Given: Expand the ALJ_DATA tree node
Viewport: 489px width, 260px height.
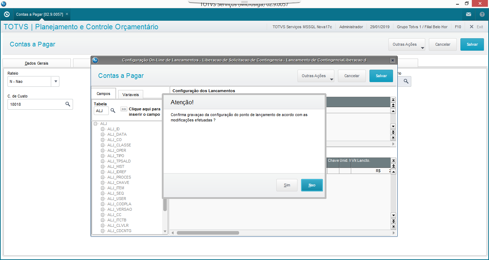Looking at the screenshot, I should click(x=103, y=134).
